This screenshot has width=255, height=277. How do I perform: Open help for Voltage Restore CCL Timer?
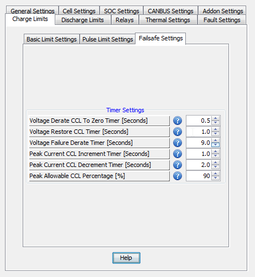[x=178, y=132]
